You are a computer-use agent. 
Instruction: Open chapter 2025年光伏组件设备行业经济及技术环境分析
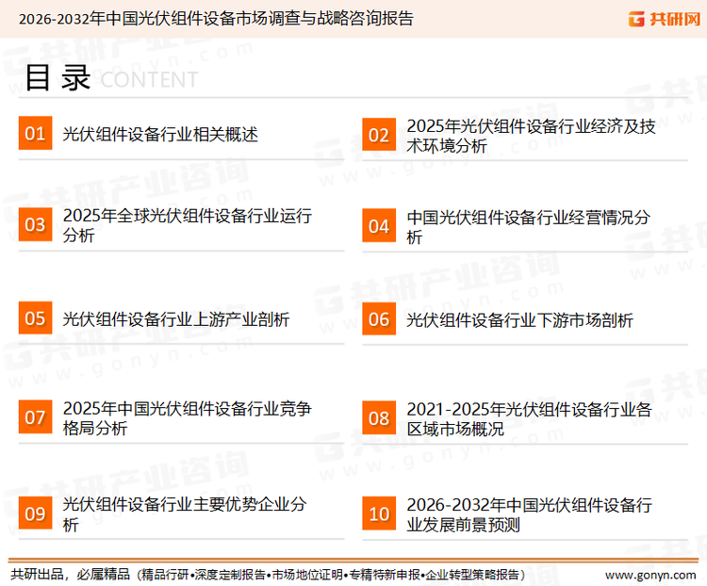[x=531, y=136]
